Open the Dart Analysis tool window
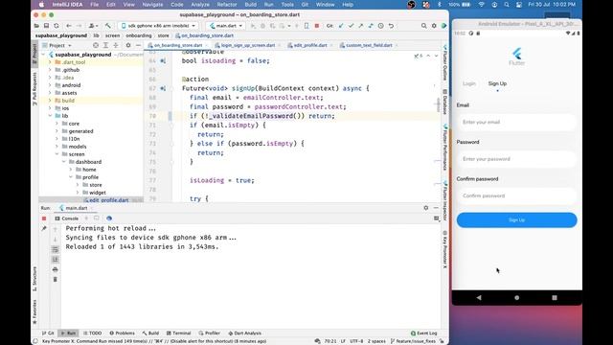Image resolution: width=613 pixels, height=345 pixels. point(245,333)
